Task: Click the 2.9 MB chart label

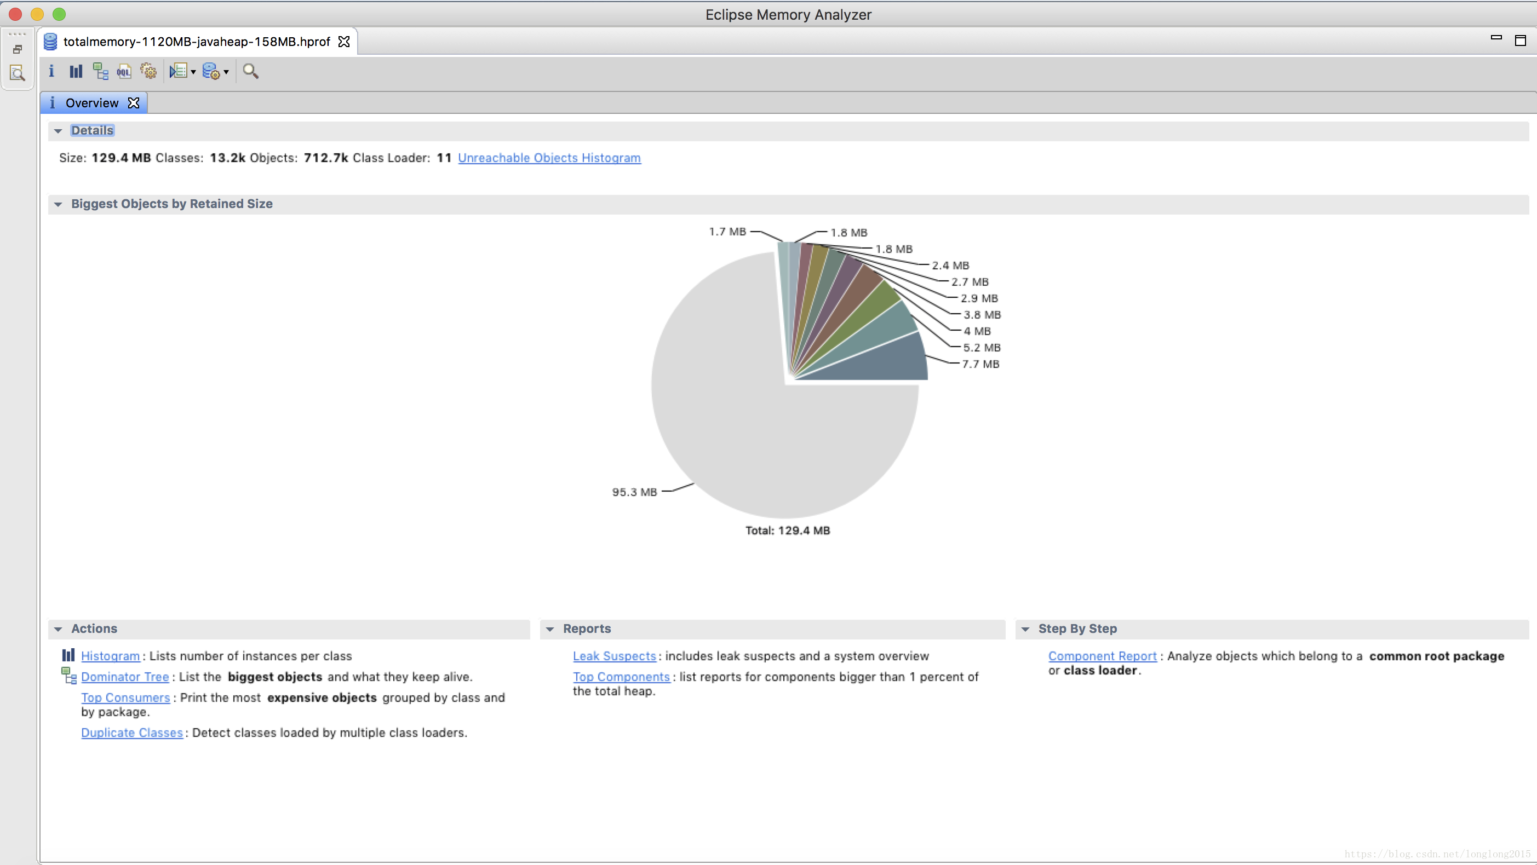Action: (979, 298)
